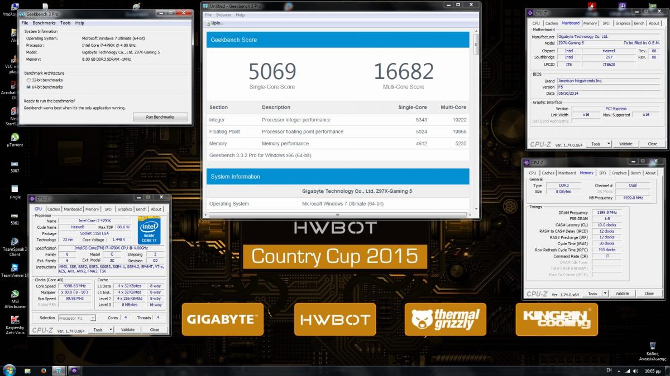Click the Multi-Core Score 16682
The height and width of the screenshot is (376, 670).
pyautogui.click(x=403, y=72)
